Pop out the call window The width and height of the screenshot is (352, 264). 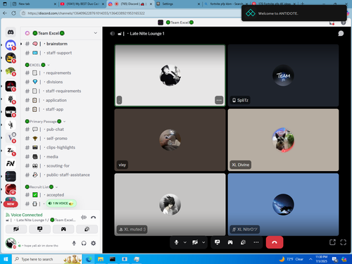click(x=332, y=242)
